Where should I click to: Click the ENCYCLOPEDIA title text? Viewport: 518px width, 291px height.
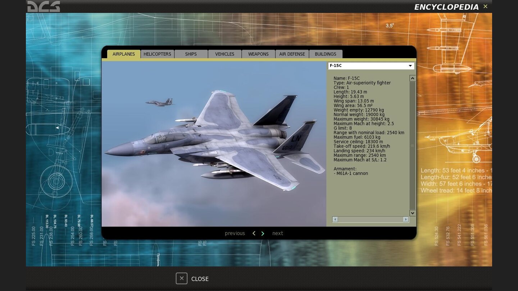coord(446,7)
